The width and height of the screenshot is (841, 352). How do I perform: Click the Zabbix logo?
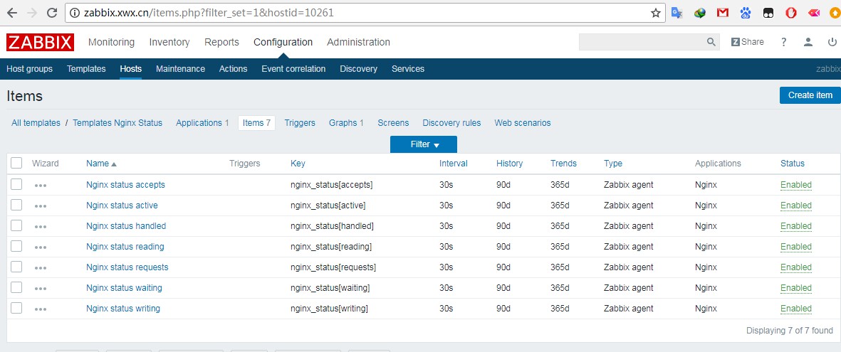point(41,42)
